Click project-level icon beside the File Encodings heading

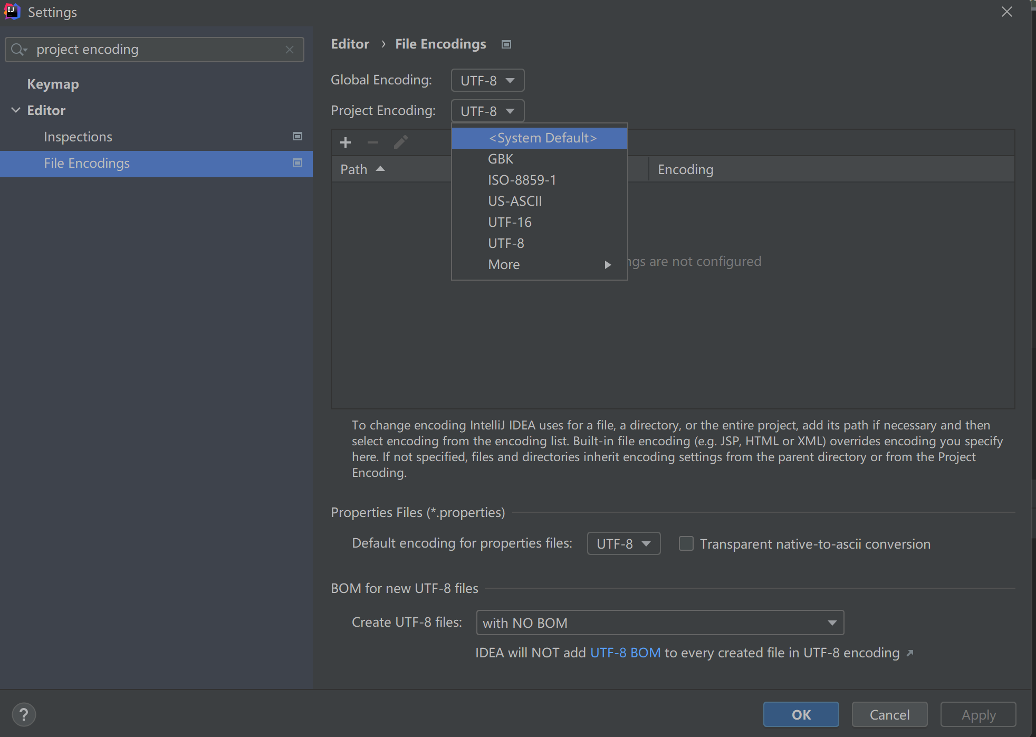click(x=506, y=44)
